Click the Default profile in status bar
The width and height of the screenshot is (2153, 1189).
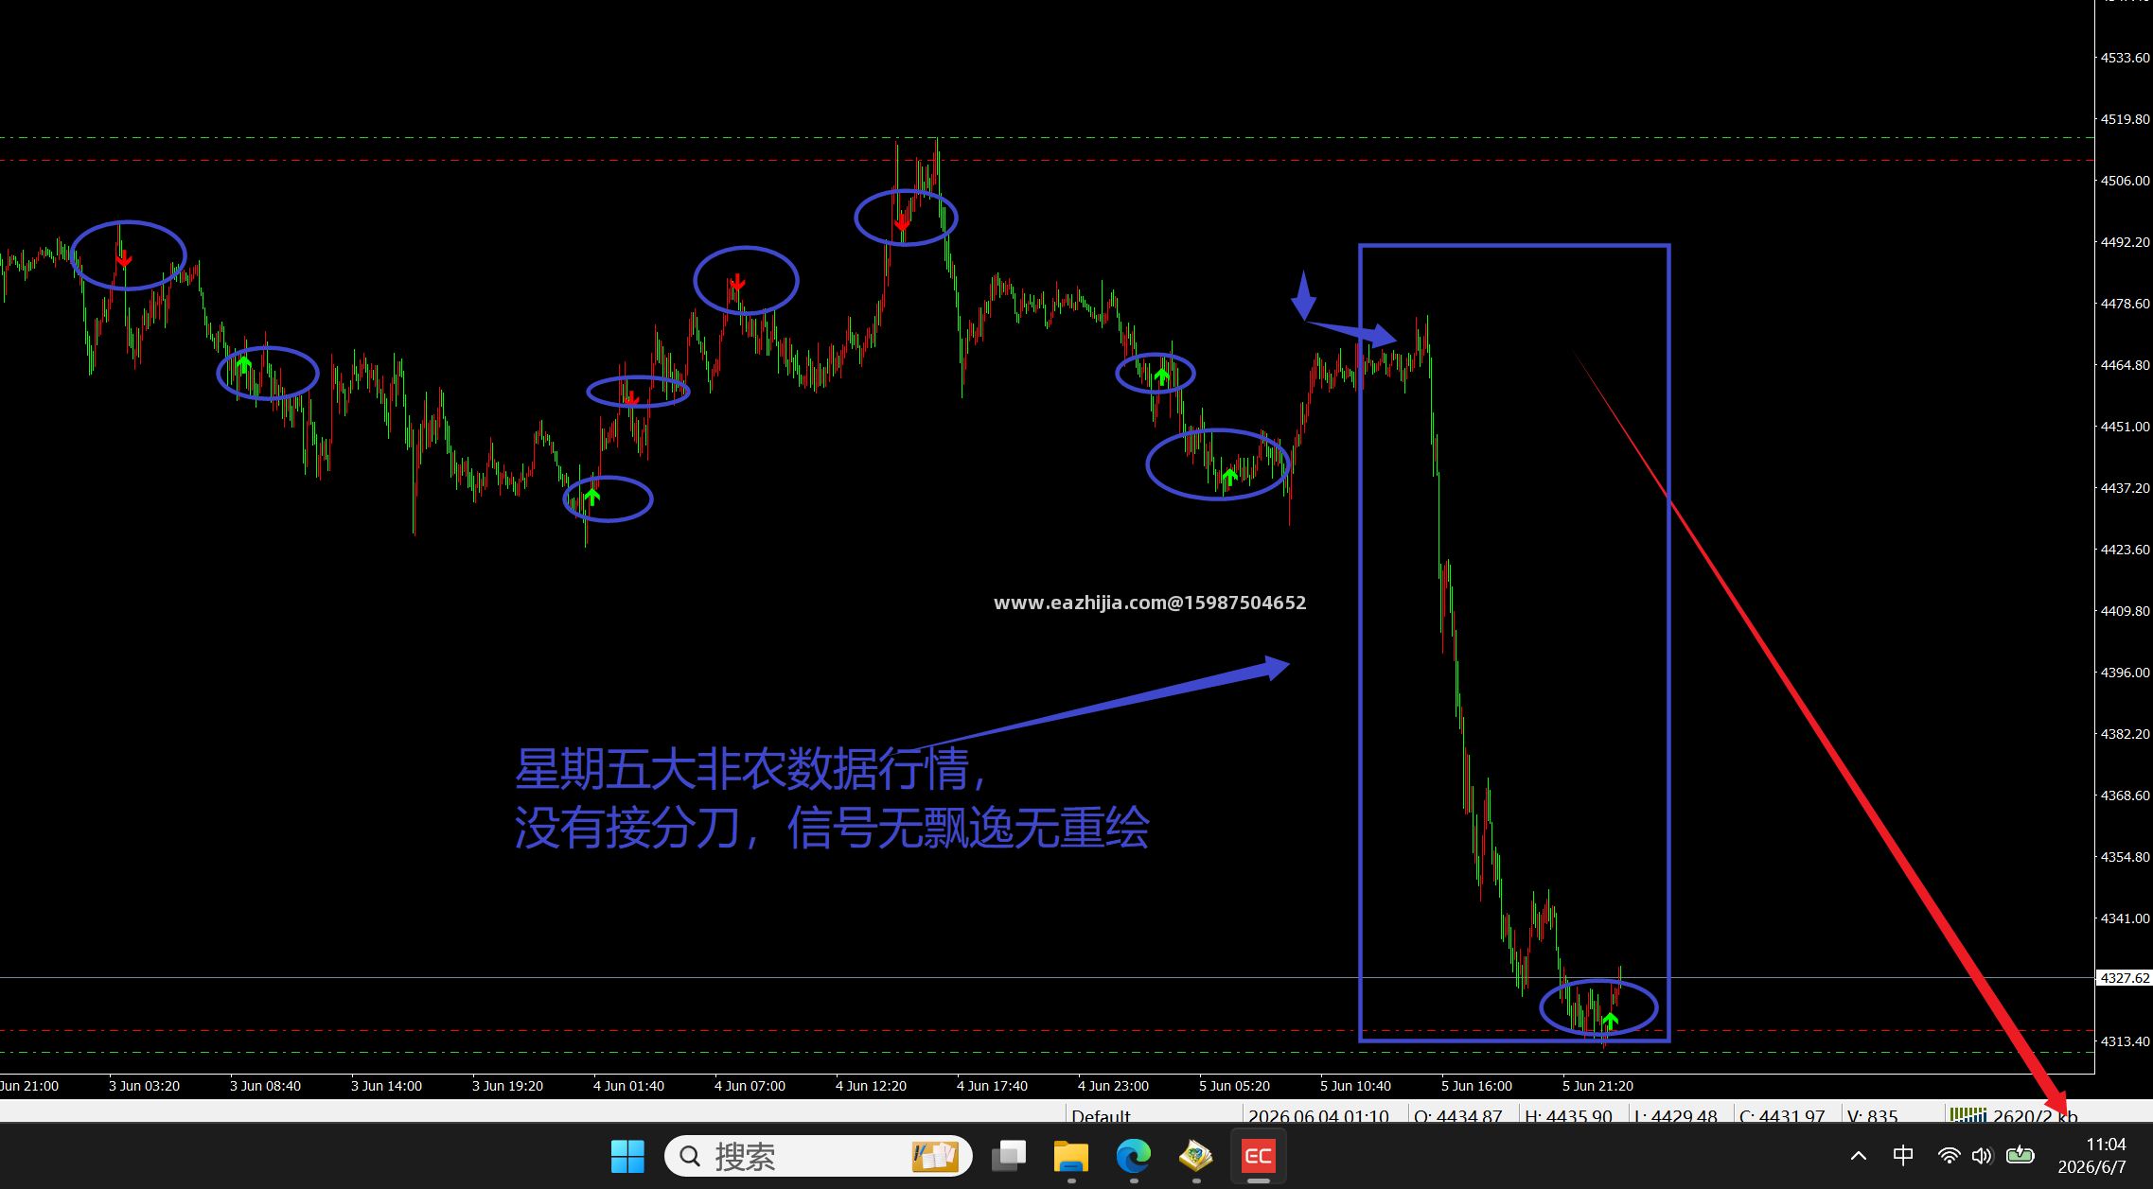click(1102, 1115)
